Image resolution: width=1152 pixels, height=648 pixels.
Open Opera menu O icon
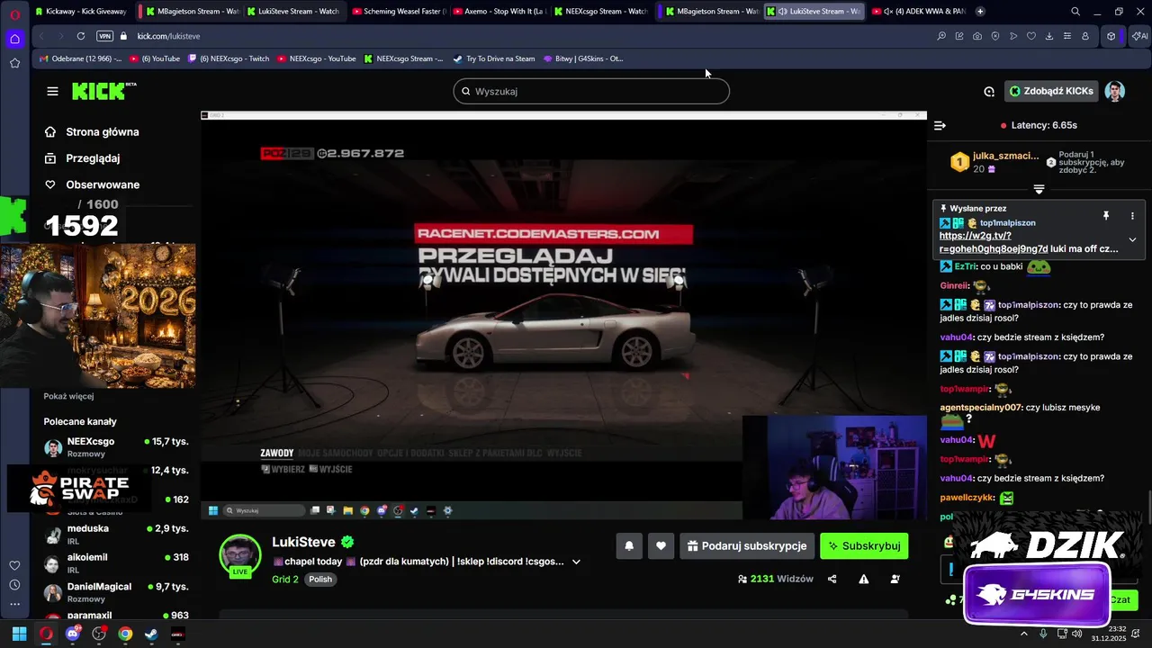point(14,14)
